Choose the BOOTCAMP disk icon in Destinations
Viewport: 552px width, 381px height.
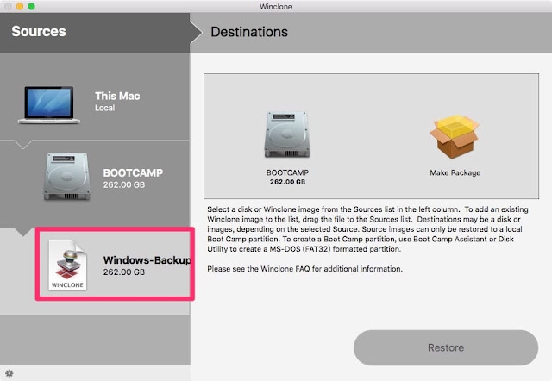click(287, 134)
